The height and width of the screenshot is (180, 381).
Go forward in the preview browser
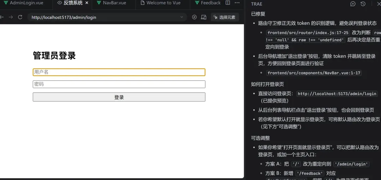click(x=11, y=17)
